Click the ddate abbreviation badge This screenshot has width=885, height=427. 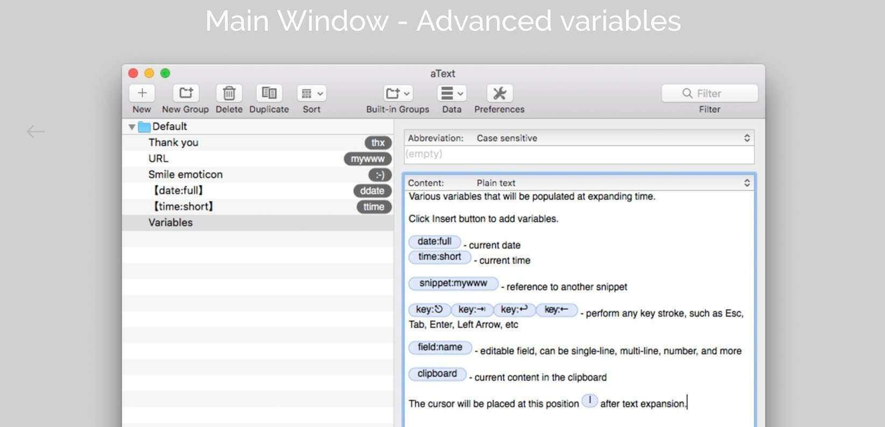(x=372, y=191)
